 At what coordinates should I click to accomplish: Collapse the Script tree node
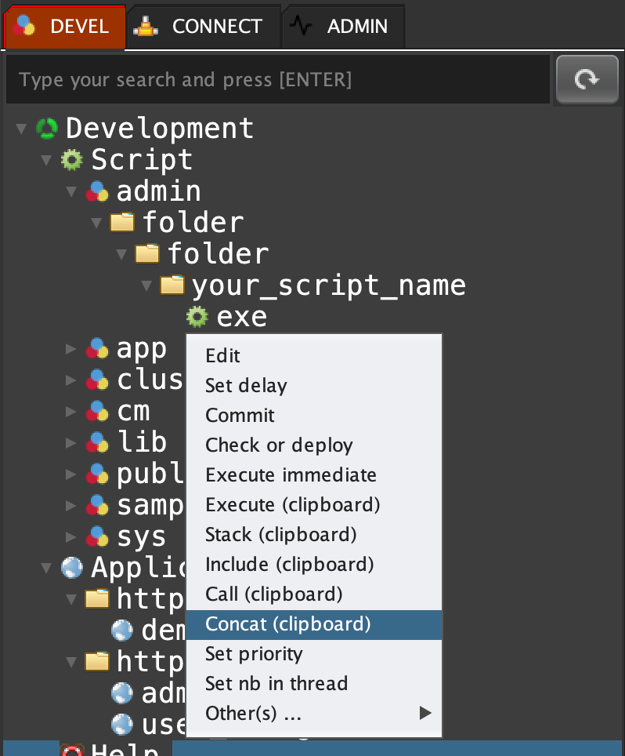coord(46,160)
